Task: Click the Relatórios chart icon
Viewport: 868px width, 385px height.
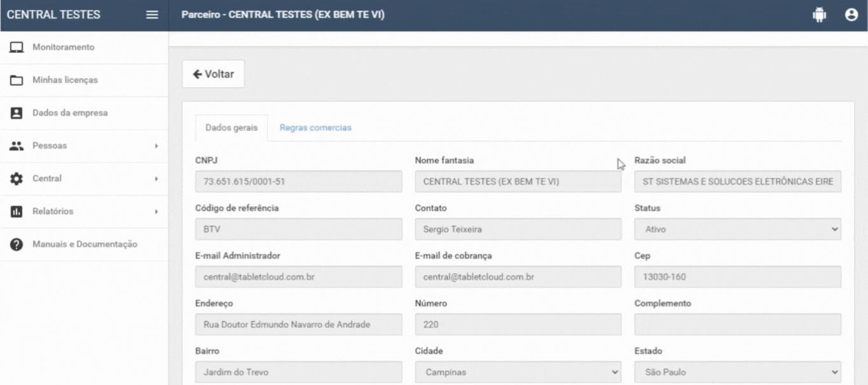Action: 17,212
